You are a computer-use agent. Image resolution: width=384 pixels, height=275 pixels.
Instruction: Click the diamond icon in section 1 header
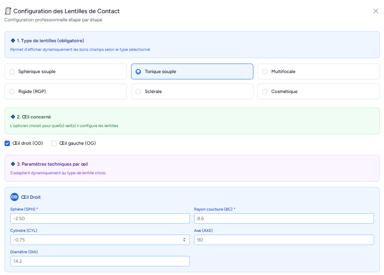(13, 40)
